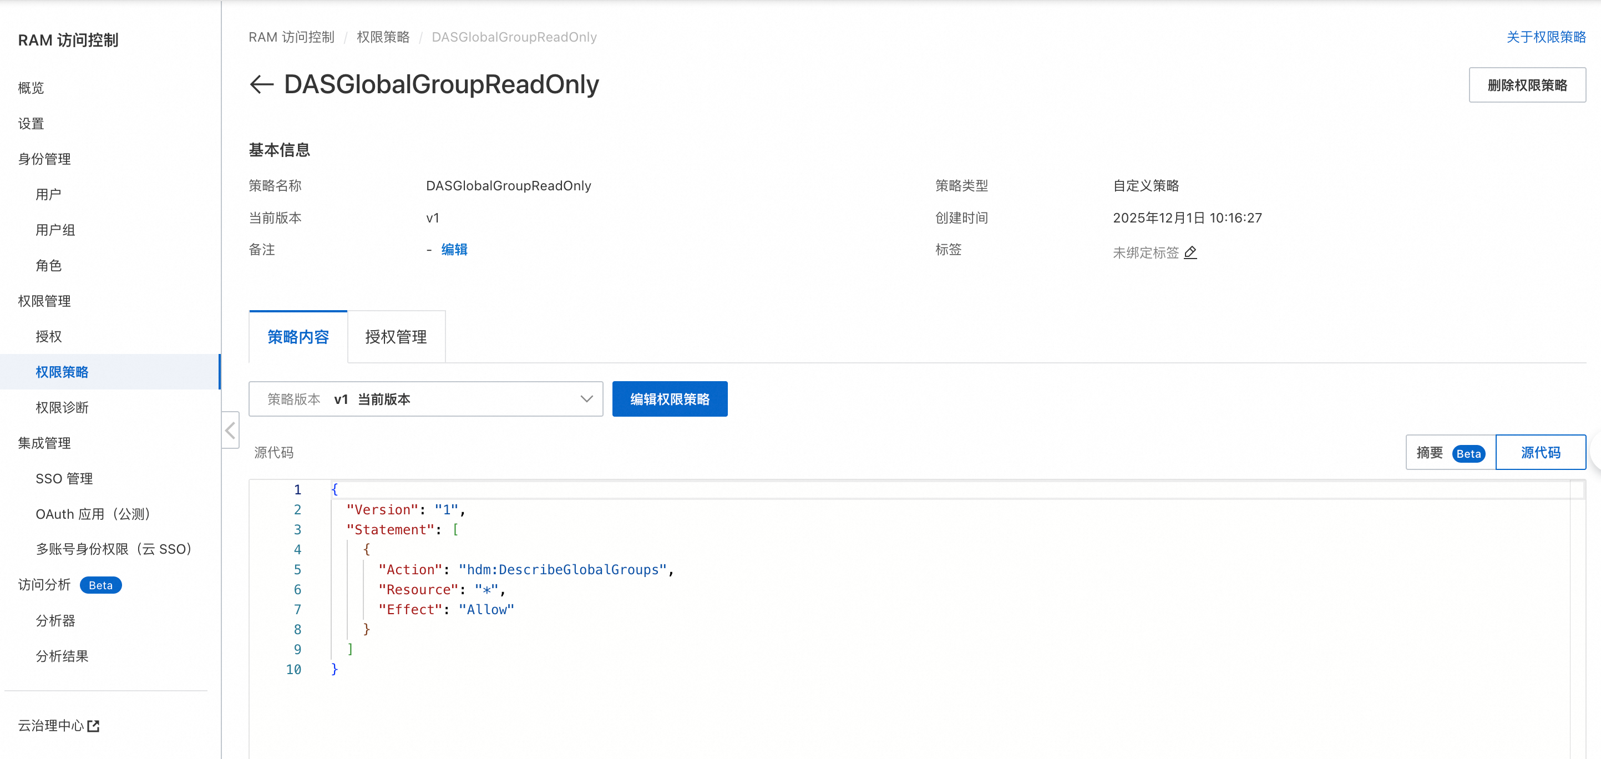
Task: Switch code view to 源代码 mode
Action: [x=1540, y=453]
